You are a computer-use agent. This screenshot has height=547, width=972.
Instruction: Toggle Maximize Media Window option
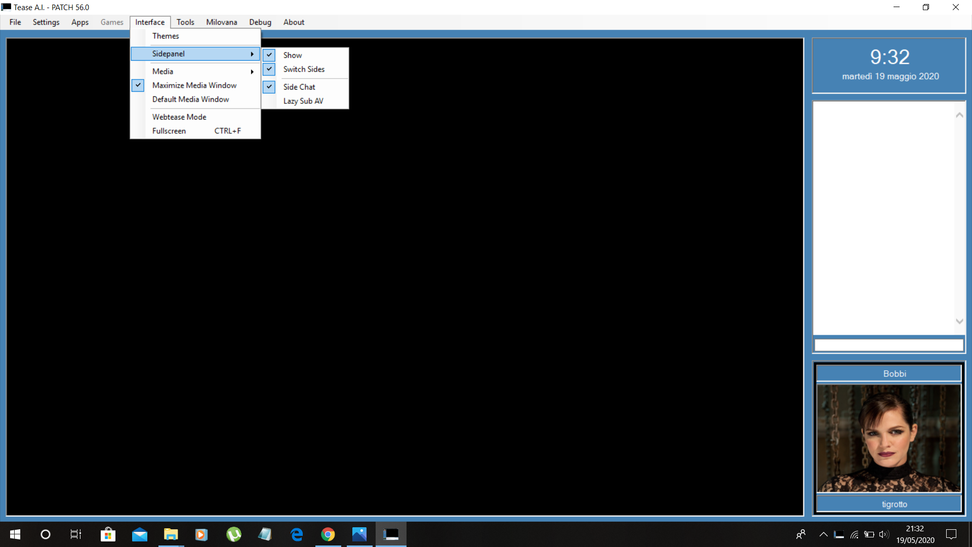195,85
